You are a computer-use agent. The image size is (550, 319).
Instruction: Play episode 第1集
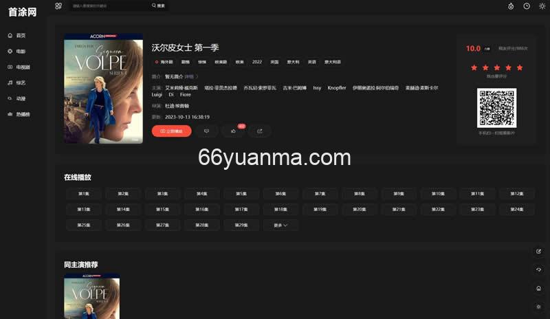click(83, 194)
